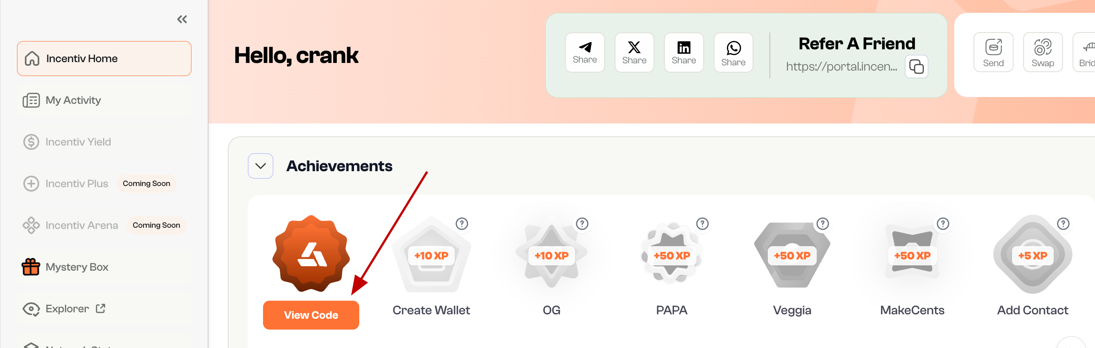Share referral on X (Twitter)
Screen dimensions: 1095x348
pos(634,52)
